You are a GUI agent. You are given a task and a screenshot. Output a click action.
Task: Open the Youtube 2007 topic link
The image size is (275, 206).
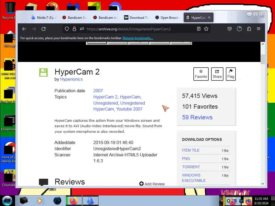pyautogui.click(x=129, y=109)
